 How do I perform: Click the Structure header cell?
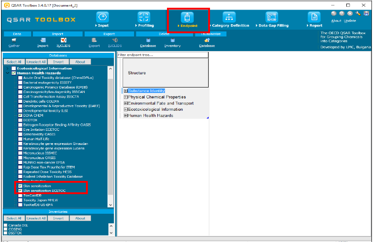[166, 73]
